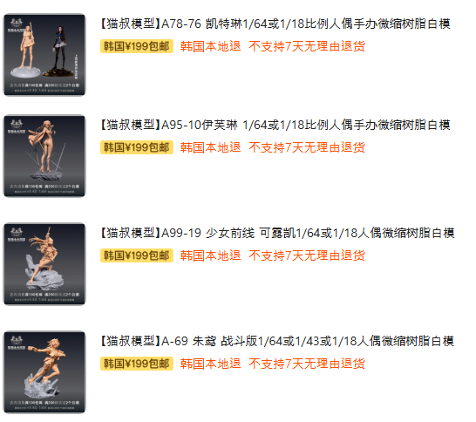Image resolution: width=476 pixels, height=422 pixels.
Task: Click 不支持7天无理由退货 on 伊芙琳 listing
Action: pyautogui.click(x=307, y=147)
